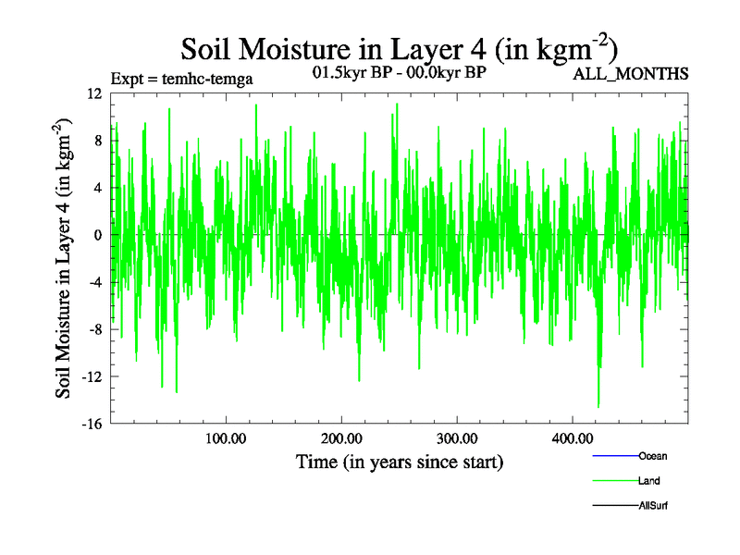Click the 300.00 x-axis tick label
Image resolution: width=740 pixels, height=555 pixels.
tap(456, 438)
